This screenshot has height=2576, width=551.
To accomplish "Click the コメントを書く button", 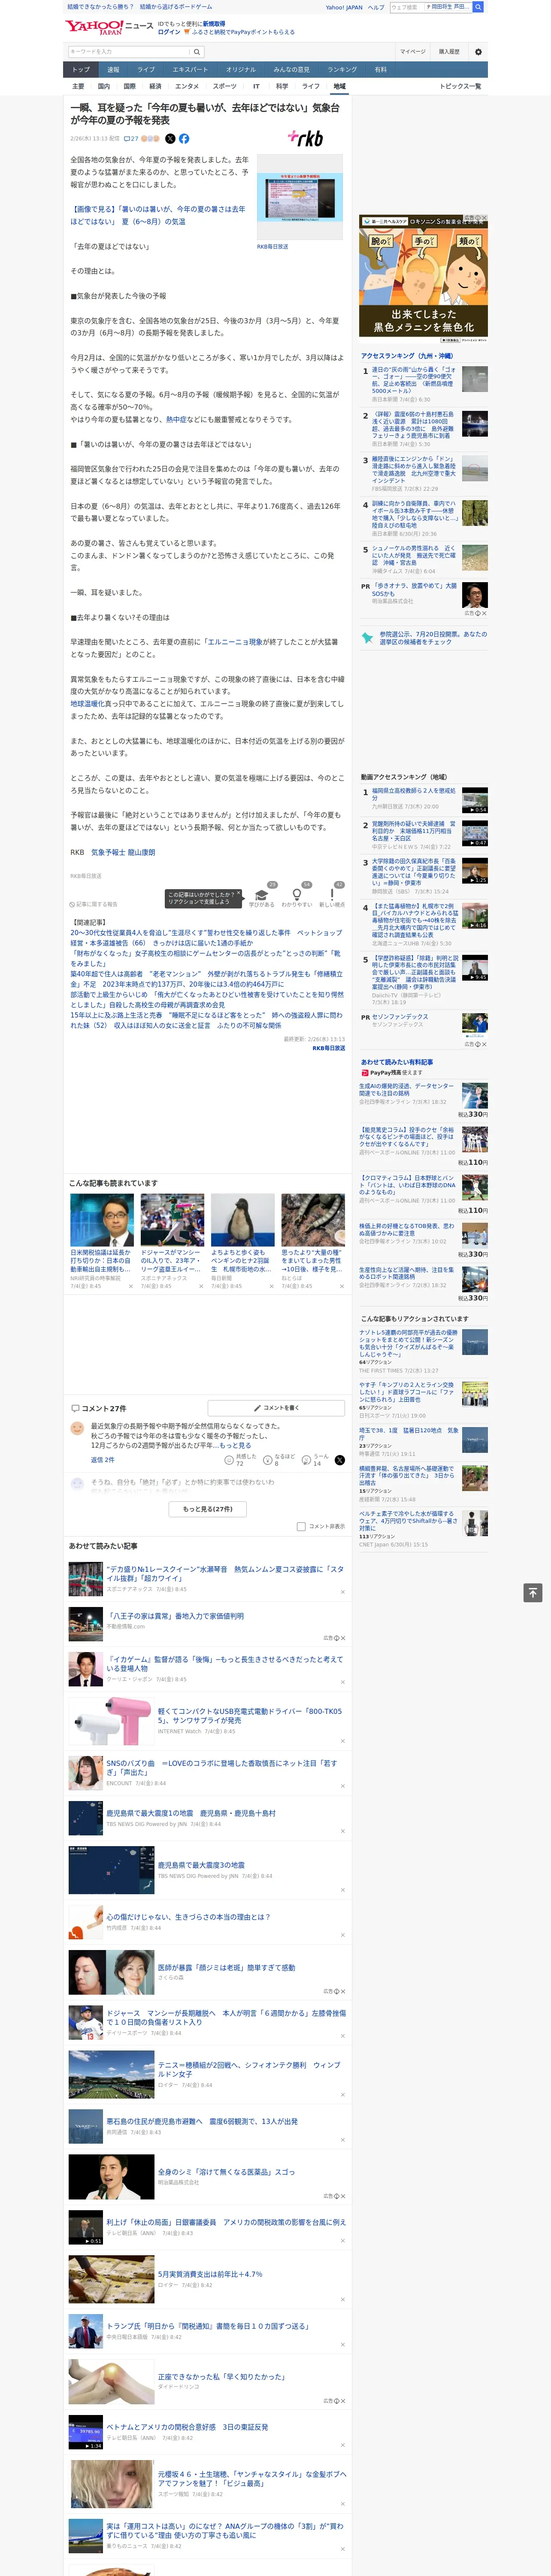I will coord(276,1408).
